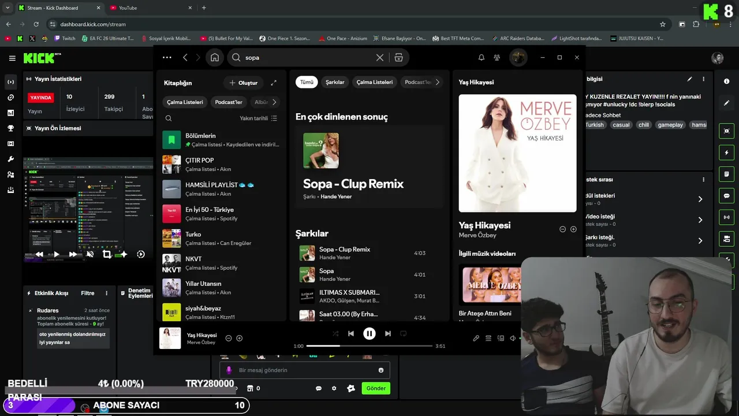Toggle shuffle in Spotify player
The height and width of the screenshot is (416, 739).
tap(335, 333)
